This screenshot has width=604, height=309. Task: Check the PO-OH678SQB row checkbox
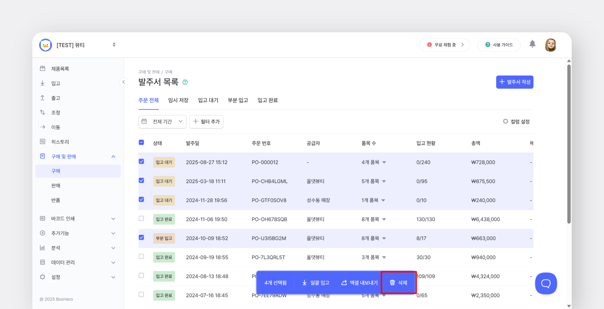pos(141,219)
